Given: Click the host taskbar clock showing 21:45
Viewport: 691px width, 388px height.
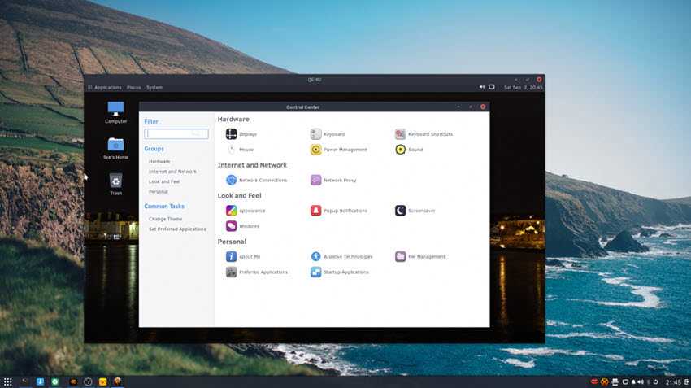Looking at the screenshot, I should tap(673, 381).
